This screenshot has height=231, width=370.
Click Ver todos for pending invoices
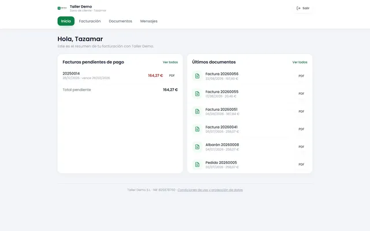tap(170, 62)
